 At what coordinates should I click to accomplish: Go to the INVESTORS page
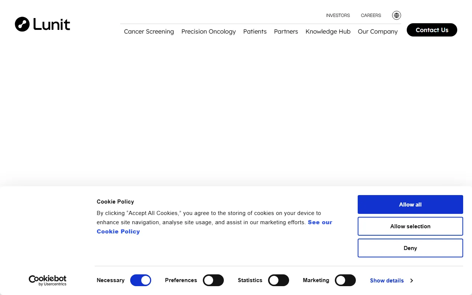pyautogui.click(x=338, y=15)
